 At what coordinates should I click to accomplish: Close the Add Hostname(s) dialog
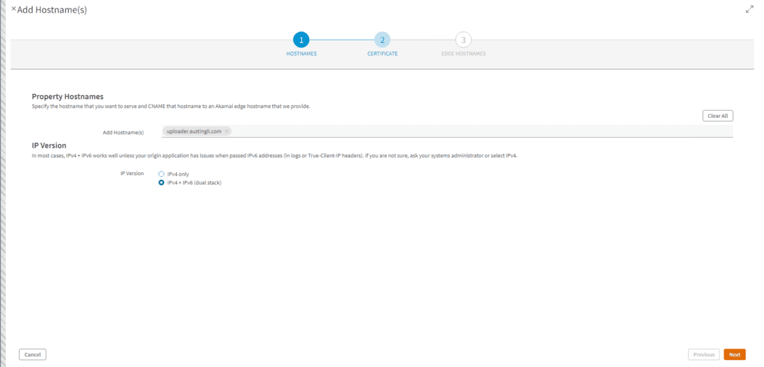point(13,9)
